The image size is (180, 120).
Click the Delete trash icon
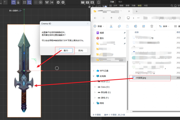coord(152,26)
